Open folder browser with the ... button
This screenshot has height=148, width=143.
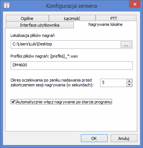tap(126, 44)
